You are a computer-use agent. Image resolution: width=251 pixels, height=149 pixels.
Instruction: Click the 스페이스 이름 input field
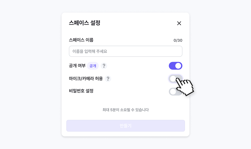(x=125, y=51)
